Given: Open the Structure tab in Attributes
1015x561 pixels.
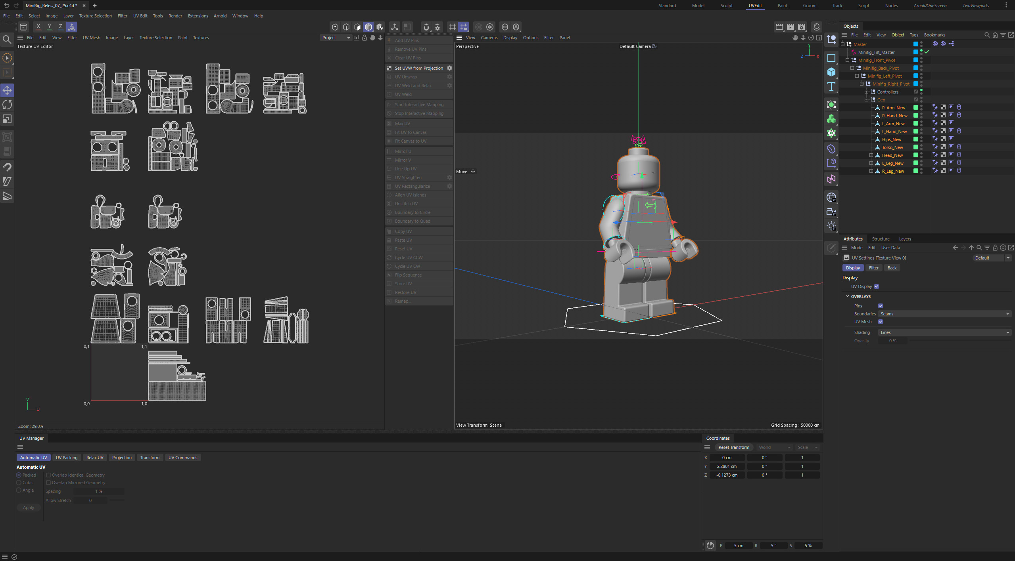Looking at the screenshot, I should 881,239.
